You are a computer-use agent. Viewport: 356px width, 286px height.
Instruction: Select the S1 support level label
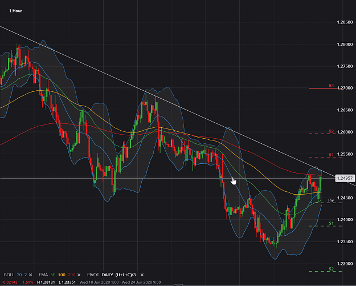point(332,223)
